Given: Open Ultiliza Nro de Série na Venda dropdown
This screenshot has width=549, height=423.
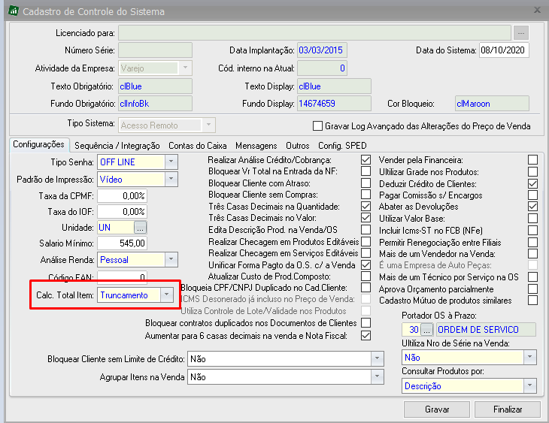Looking at the screenshot, I should [529, 357].
